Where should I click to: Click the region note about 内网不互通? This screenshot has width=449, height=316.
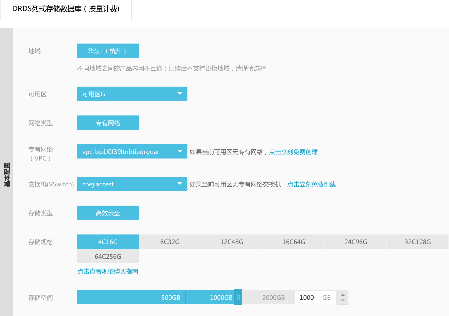click(172, 68)
